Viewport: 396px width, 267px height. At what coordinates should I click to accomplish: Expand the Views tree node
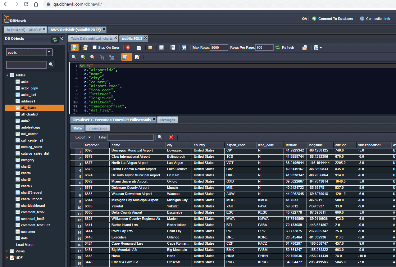coord(7,251)
